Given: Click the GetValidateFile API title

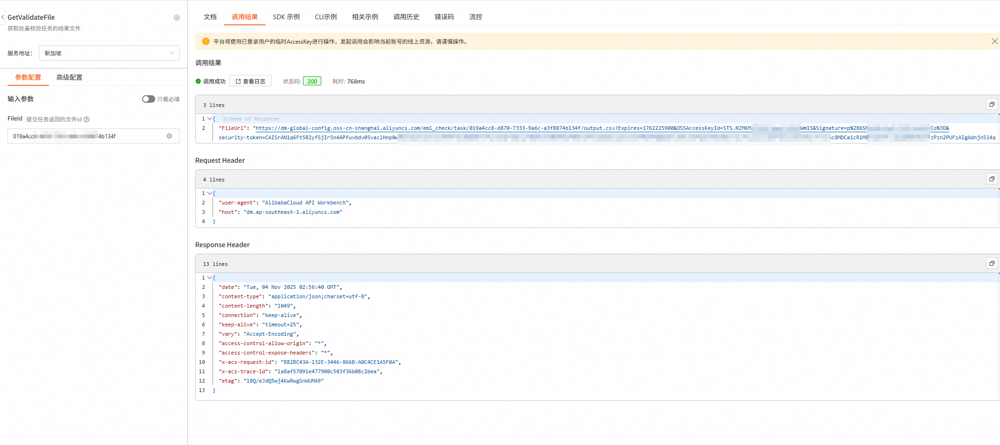Looking at the screenshot, I should click(x=31, y=17).
